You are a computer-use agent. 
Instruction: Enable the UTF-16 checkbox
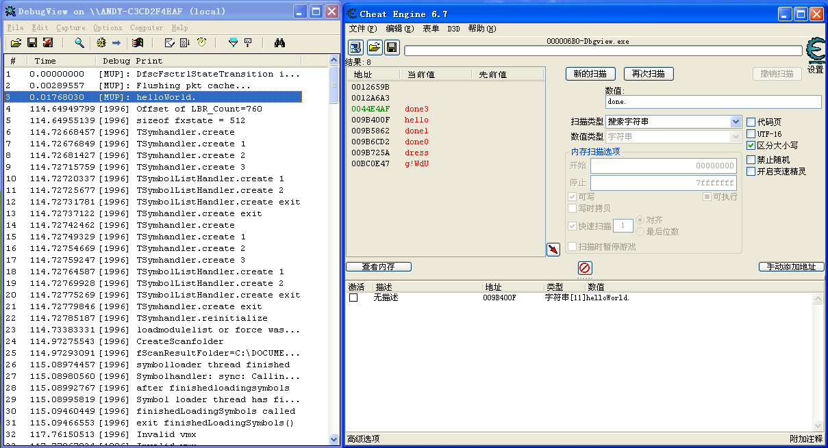point(751,133)
